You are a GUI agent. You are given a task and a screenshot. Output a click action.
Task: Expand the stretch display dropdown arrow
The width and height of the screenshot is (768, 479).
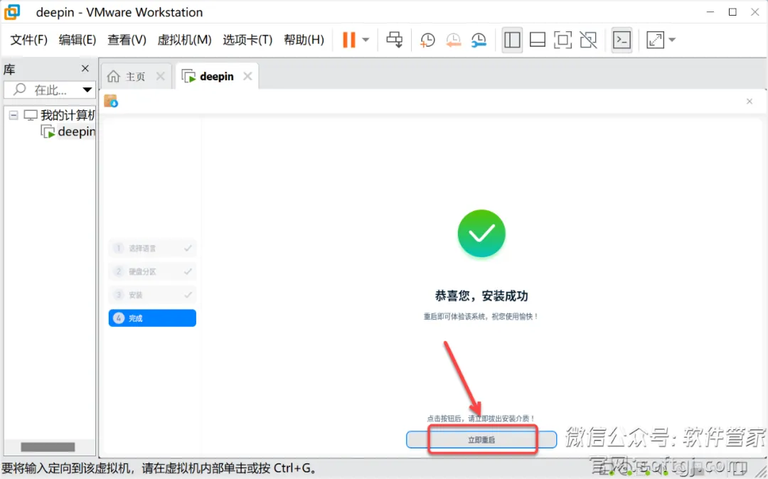[x=672, y=40]
